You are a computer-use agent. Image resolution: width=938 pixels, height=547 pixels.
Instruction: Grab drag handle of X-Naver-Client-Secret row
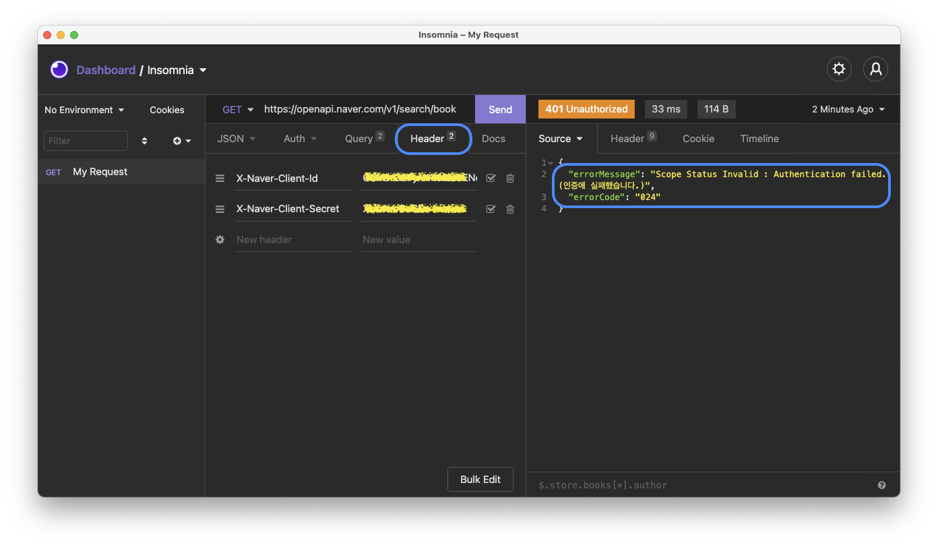coord(220,210)
